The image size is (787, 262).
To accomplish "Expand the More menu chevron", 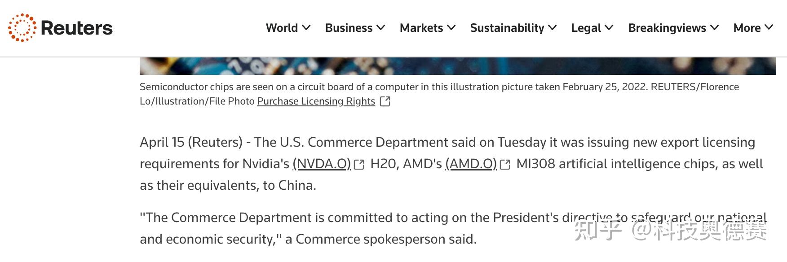I will (769, 27).
